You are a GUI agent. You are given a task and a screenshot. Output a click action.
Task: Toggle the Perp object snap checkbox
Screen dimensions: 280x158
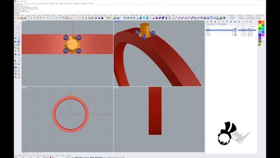tap(40, 155)
